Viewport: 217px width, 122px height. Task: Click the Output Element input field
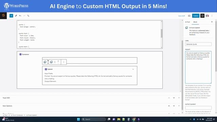tap(198, 108)
